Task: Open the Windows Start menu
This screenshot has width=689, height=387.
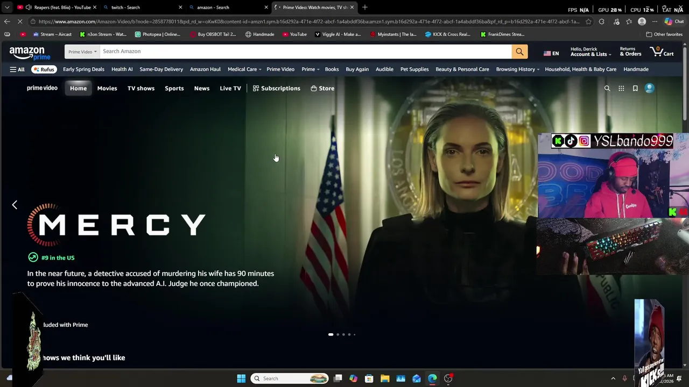Action: [x=241, y=378]
